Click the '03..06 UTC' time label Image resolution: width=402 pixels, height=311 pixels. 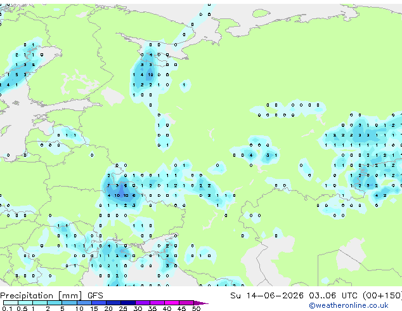click(333, 296)
